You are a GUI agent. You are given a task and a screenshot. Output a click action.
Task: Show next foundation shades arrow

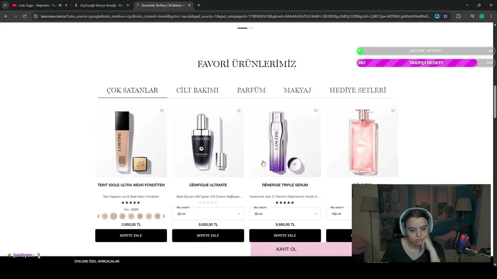click(163, 216)
